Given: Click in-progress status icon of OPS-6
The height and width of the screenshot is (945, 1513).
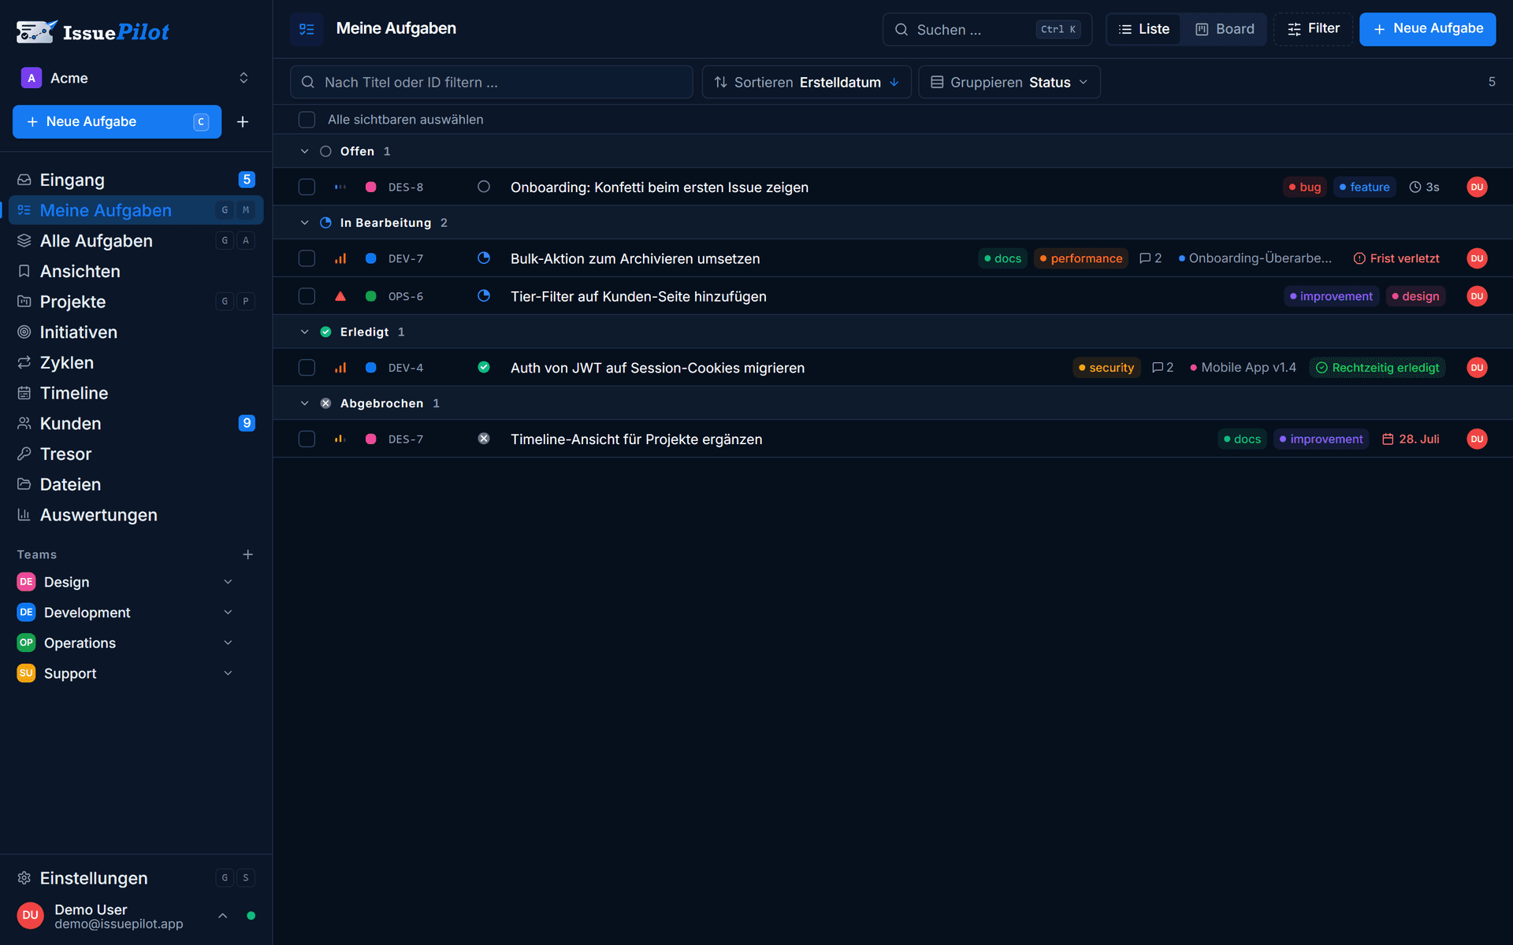Looking at the screenshot, I should click(x=484, y=296).
